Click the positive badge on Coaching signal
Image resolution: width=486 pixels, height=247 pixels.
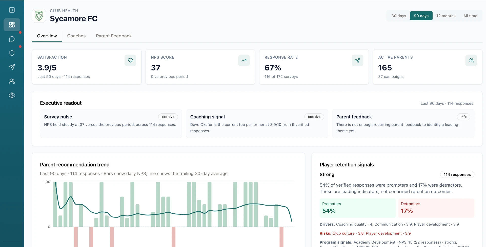point(314,117)
